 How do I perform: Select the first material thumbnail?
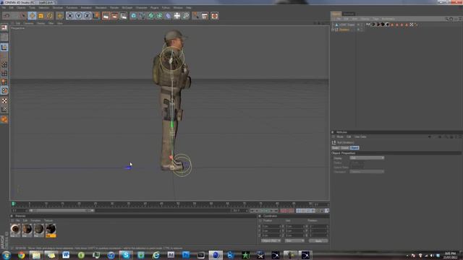15,230
